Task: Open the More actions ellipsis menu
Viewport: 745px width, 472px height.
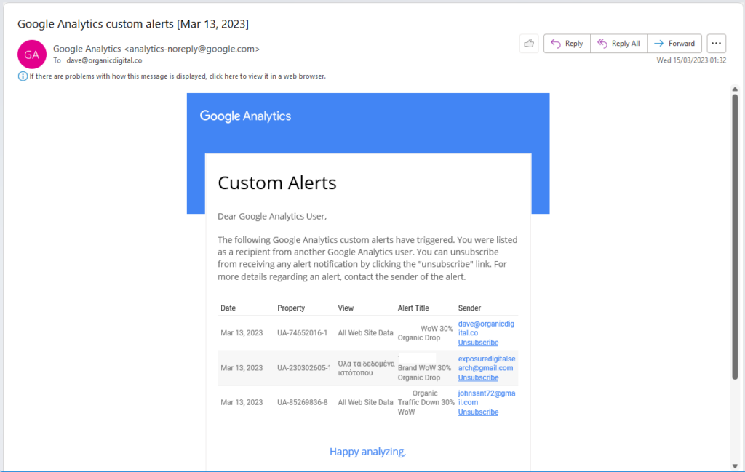Action: coord(716,44)
